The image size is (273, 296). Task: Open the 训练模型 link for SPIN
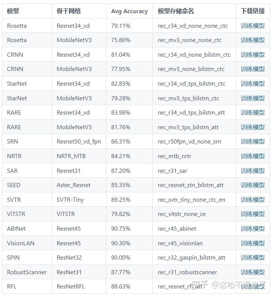(x=252, y=257)
